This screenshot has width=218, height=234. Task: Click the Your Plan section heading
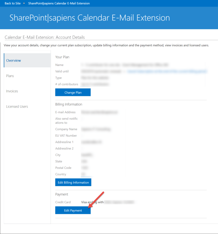coord(62,57)
